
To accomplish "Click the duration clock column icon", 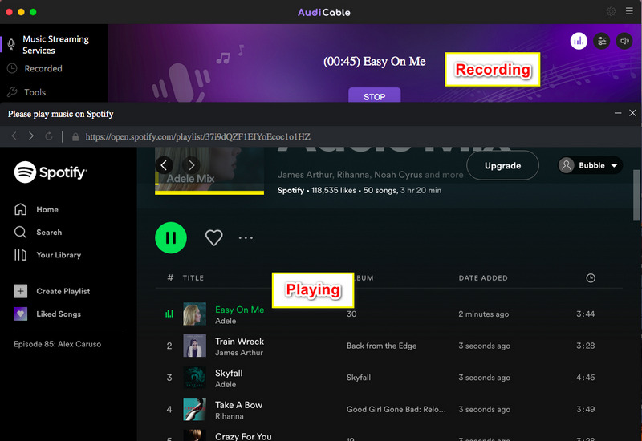I will (x=591, y=278).
